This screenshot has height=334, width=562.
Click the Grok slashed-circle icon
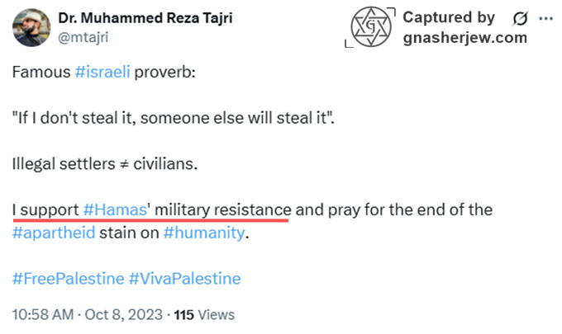[521, 18]
